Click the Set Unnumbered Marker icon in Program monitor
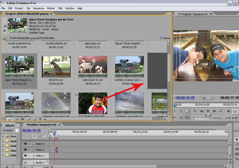This screenshot has height=168, width=239. pos(186,111)
